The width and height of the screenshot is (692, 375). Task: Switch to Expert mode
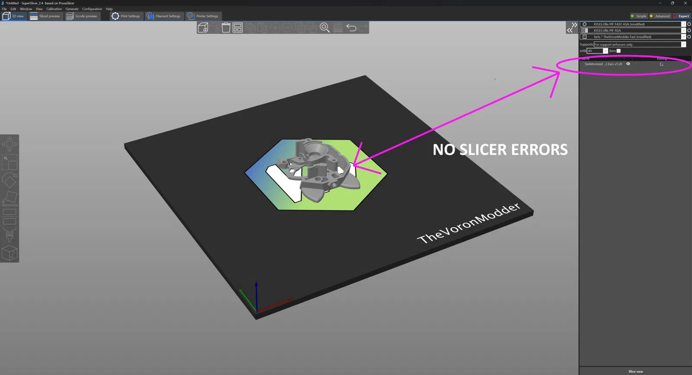(x=681, y=16)
